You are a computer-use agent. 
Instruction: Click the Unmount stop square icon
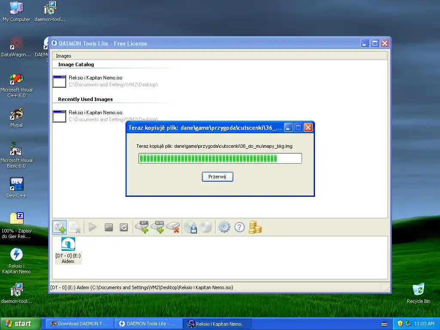109,227
